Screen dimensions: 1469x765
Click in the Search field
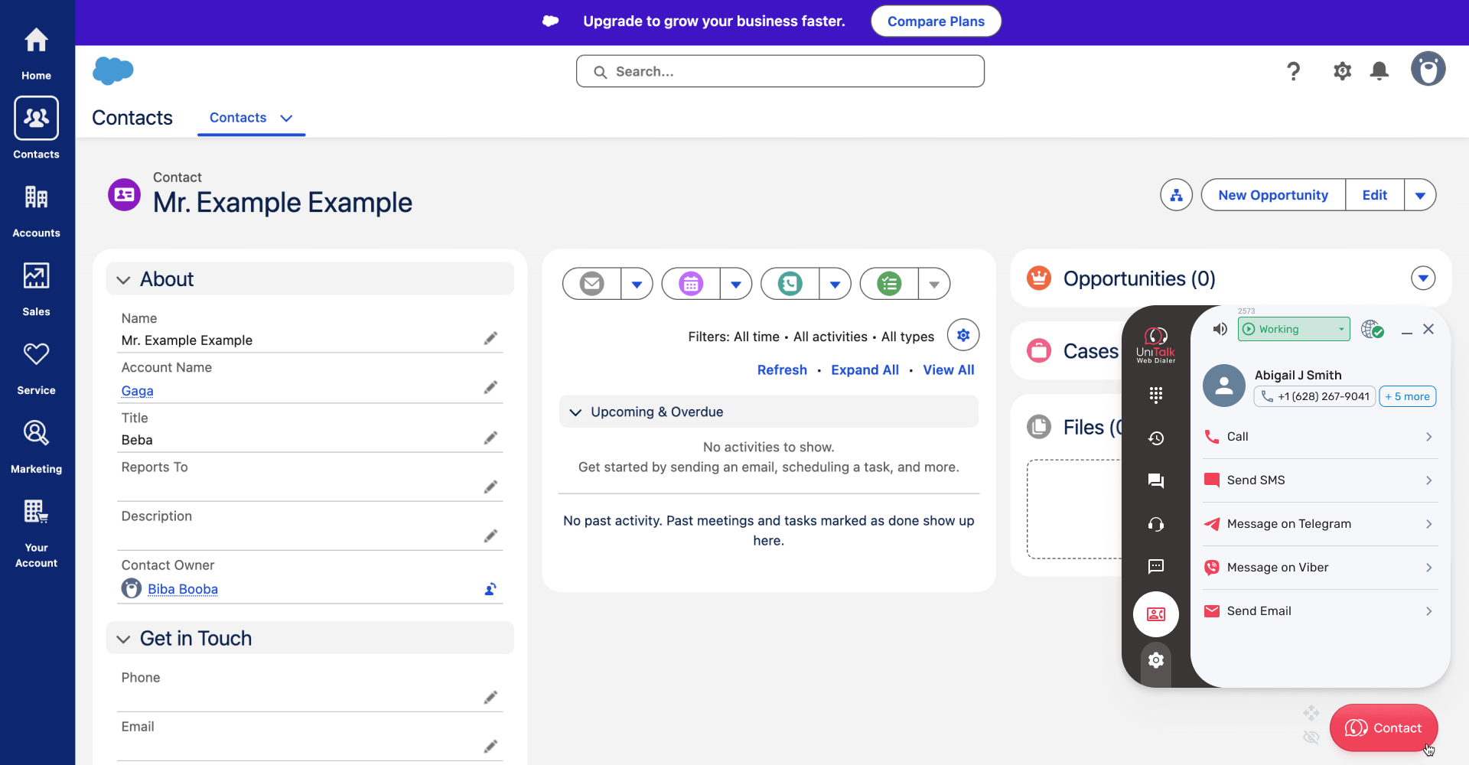[x=780, y=71]
